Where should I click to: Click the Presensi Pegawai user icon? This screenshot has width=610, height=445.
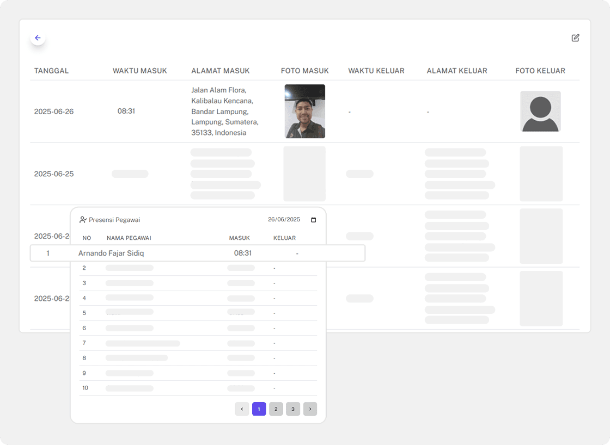point(83,220)
